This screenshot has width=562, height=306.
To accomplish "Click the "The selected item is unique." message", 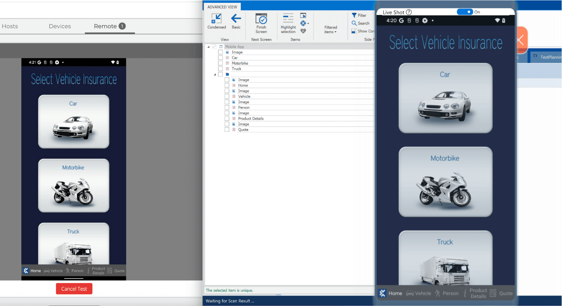I will (229, 290).
